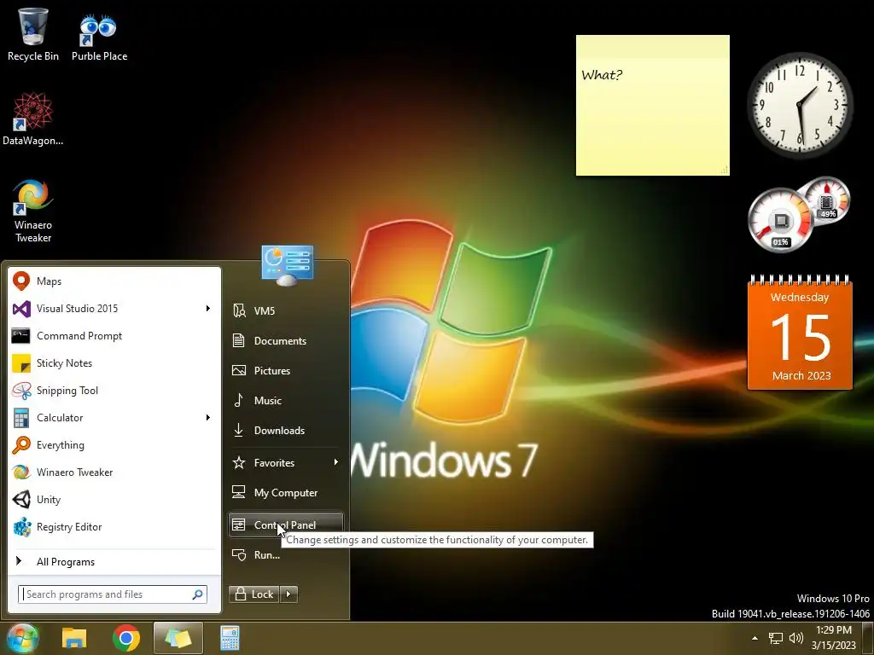The image size is (874, 655).
Task: Open Documents from the Start menu
Action: (x=285, y=341)
